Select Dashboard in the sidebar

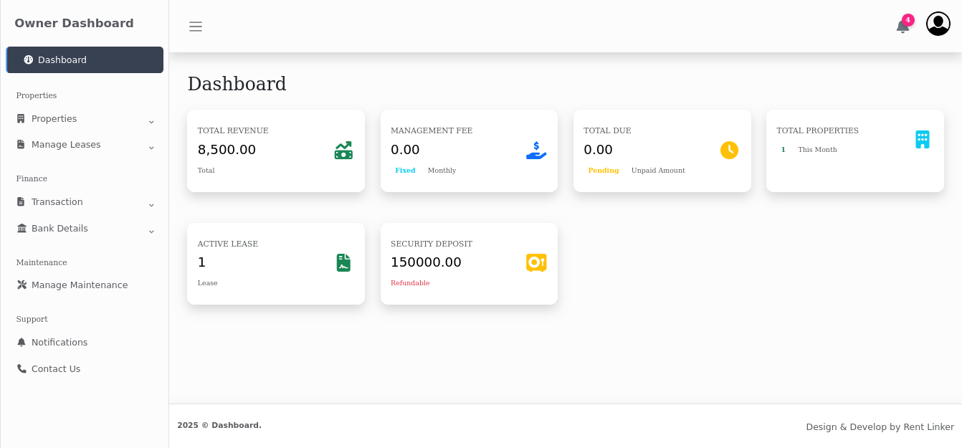coord(62,59)
